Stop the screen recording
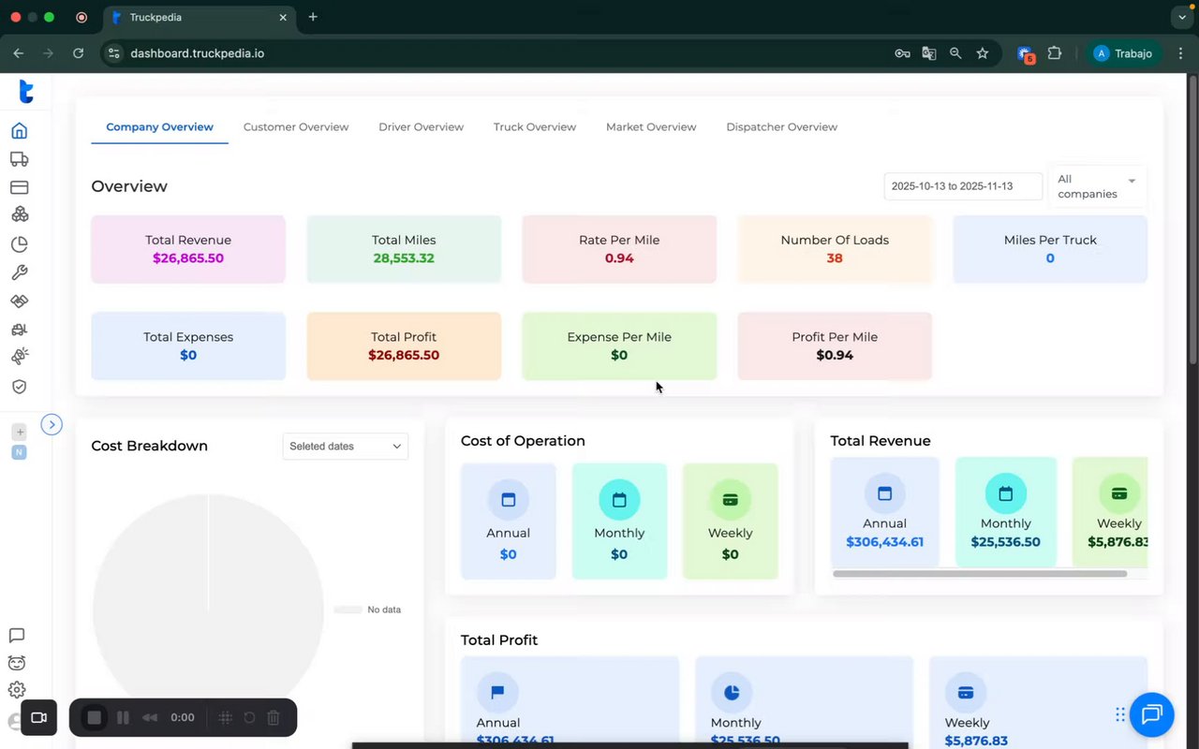Viewport: 1199px width, 749px height. [94, 718]
